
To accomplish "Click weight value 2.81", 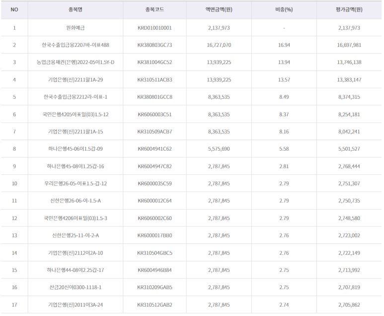I will point(284,166).
